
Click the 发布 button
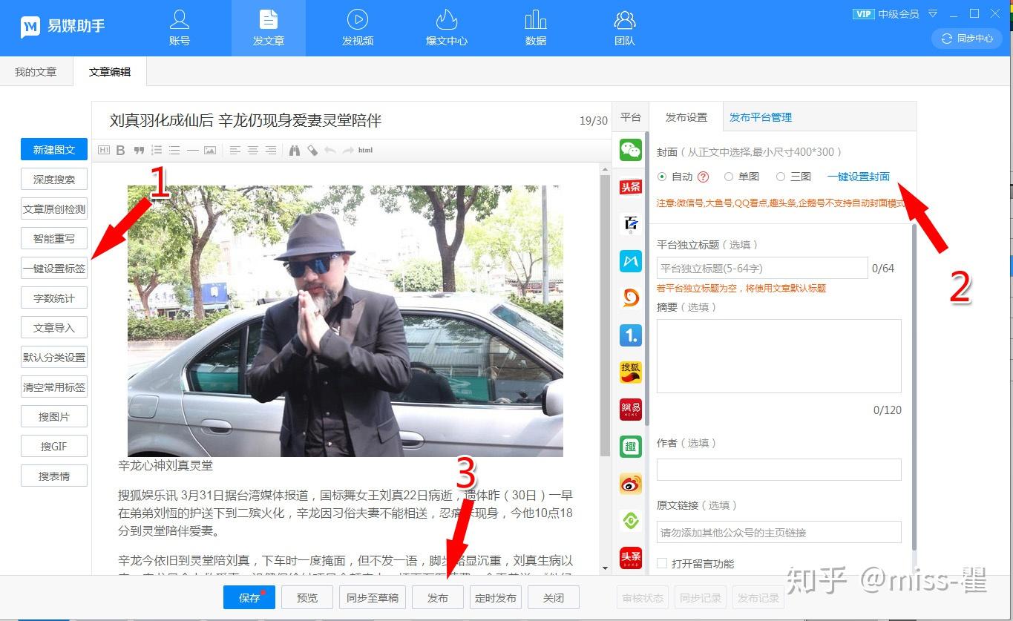pos(438,598)
